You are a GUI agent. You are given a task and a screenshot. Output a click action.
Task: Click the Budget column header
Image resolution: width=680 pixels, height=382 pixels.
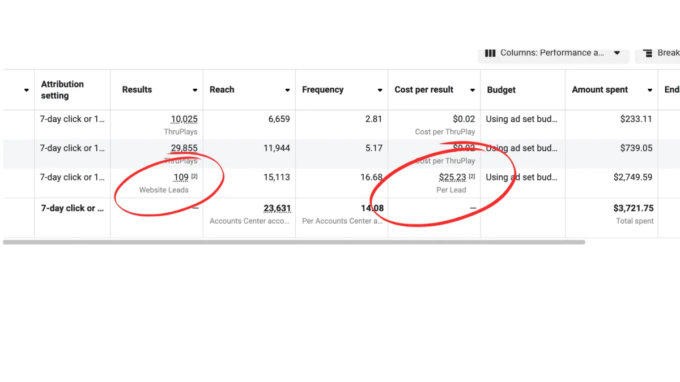click(501, 89)
